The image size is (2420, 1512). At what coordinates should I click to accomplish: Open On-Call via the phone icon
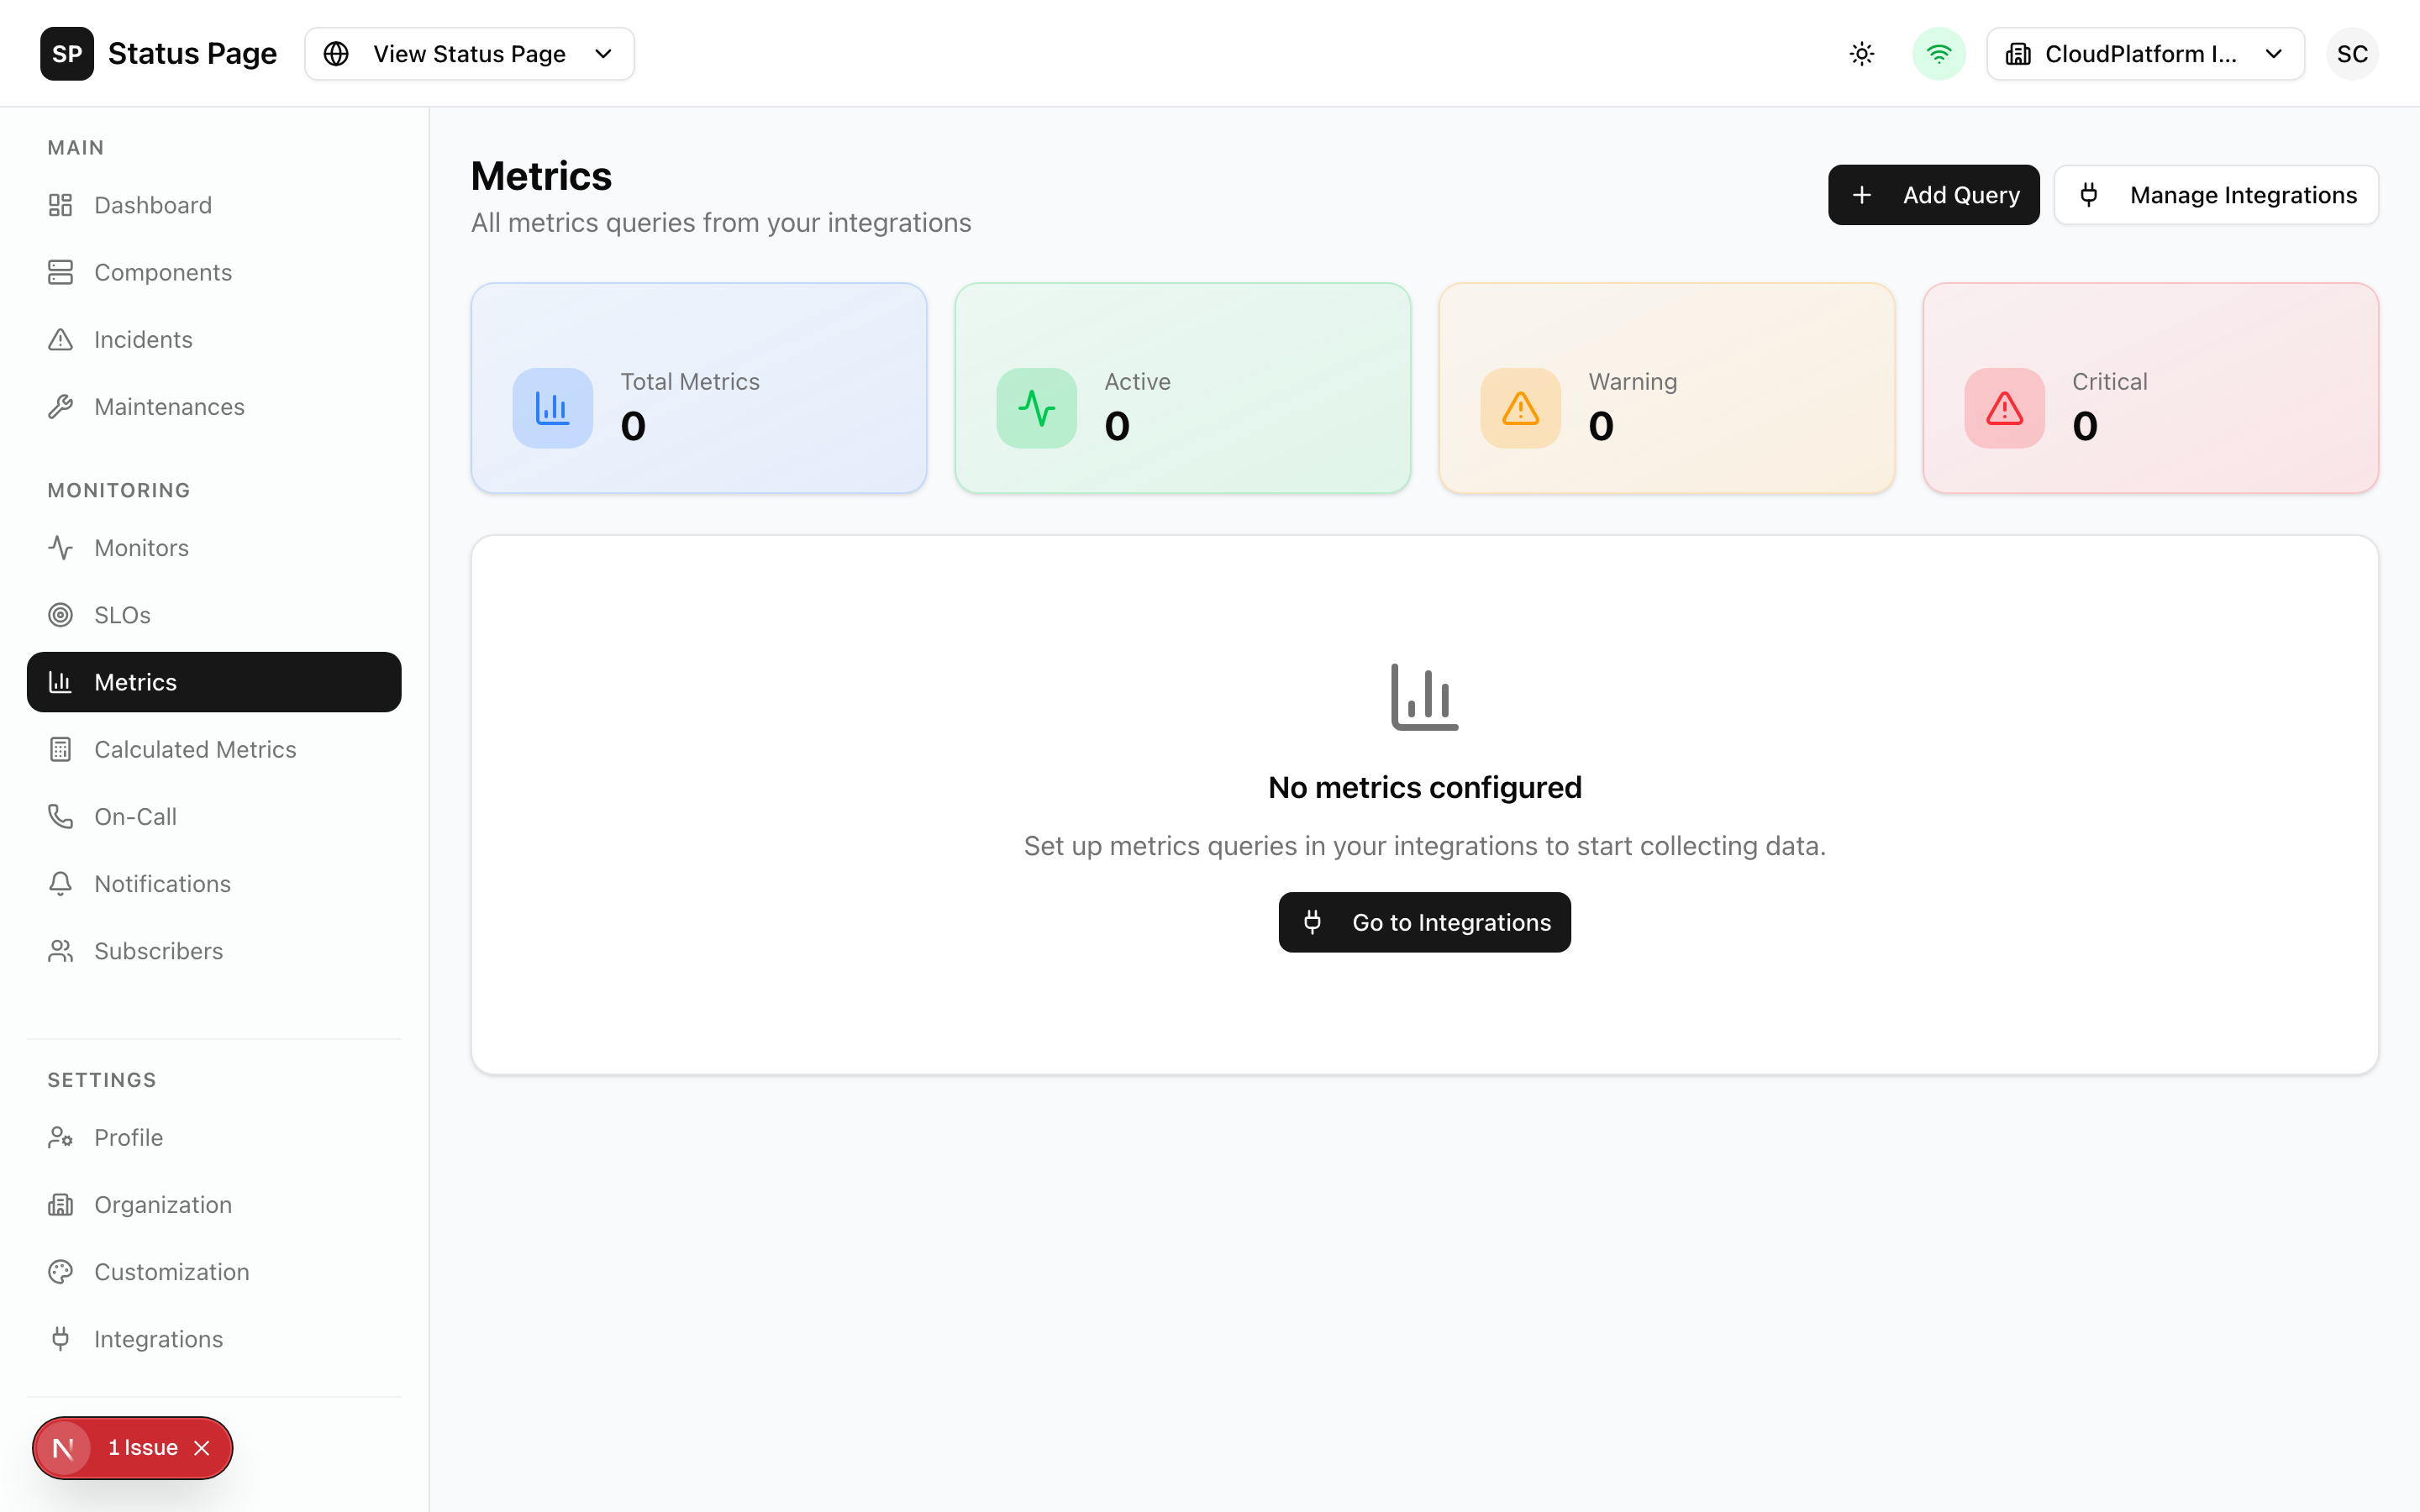tap(61, 816)
